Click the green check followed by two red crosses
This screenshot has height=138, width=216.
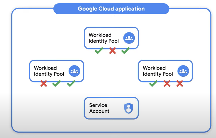point(153,84)
